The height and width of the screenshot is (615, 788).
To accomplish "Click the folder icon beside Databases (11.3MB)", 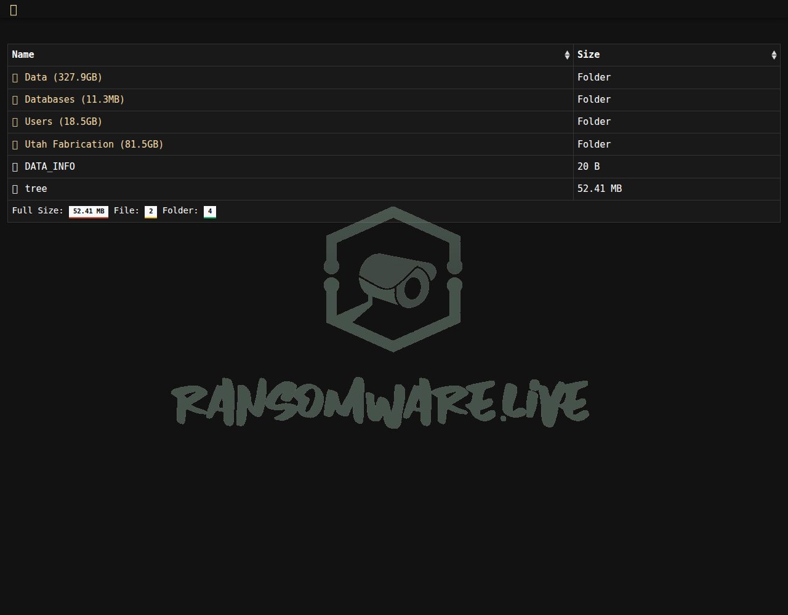I will (x=15, y=100).
